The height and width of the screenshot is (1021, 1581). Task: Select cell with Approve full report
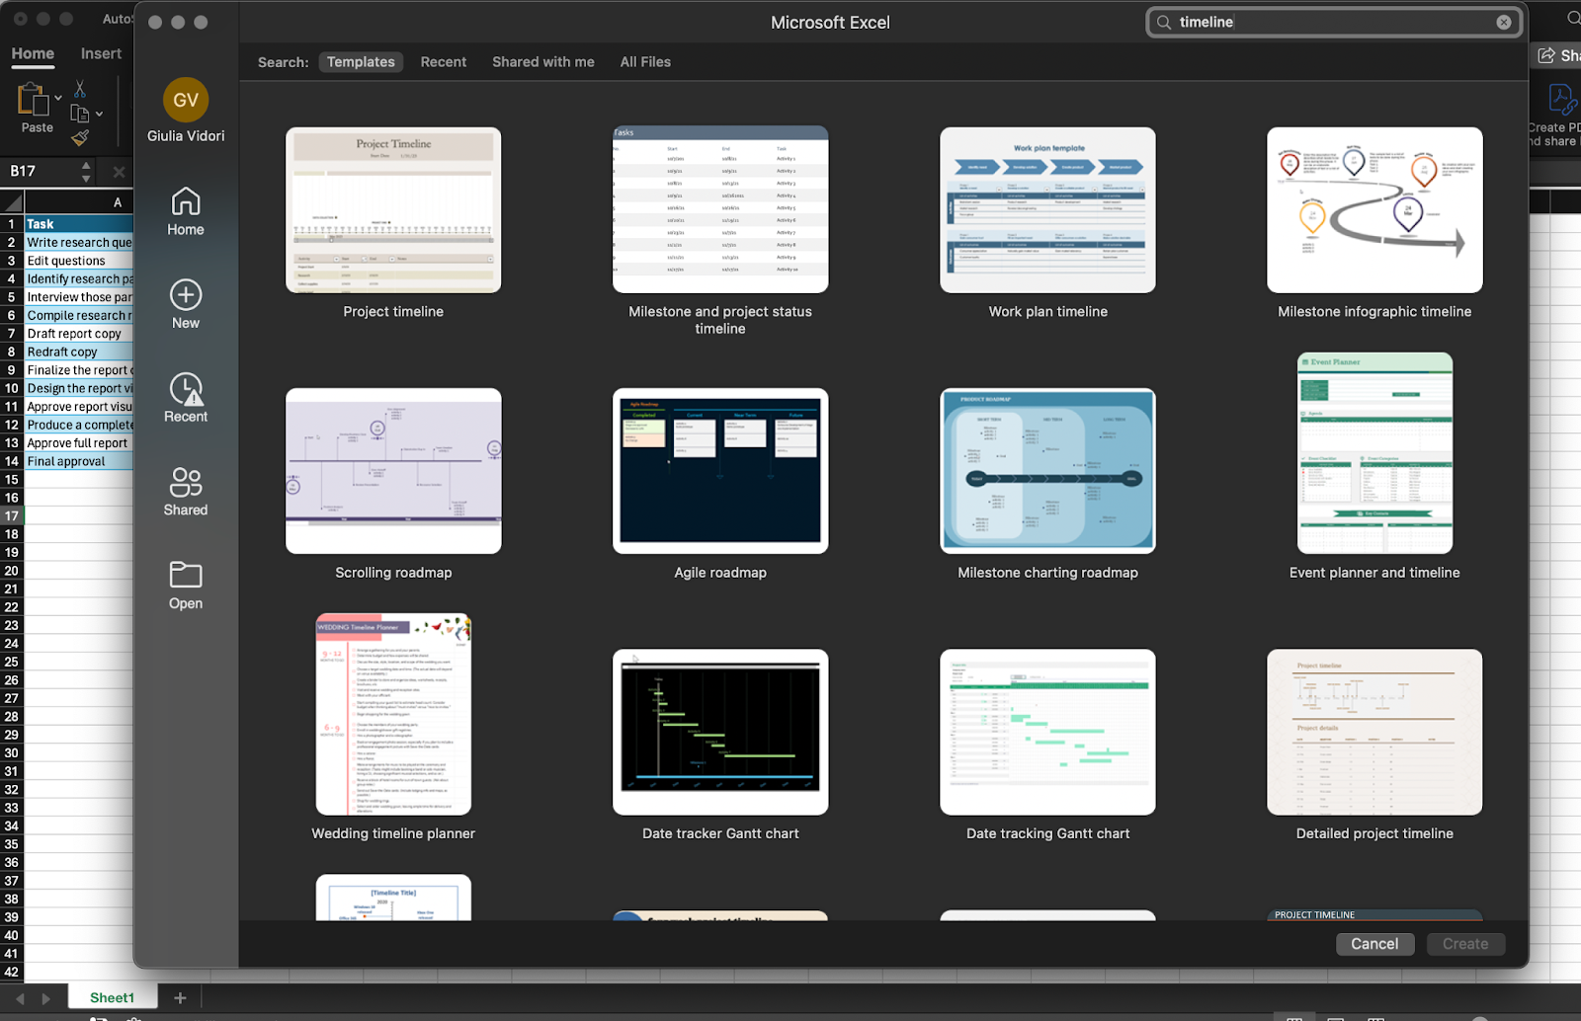78,443
